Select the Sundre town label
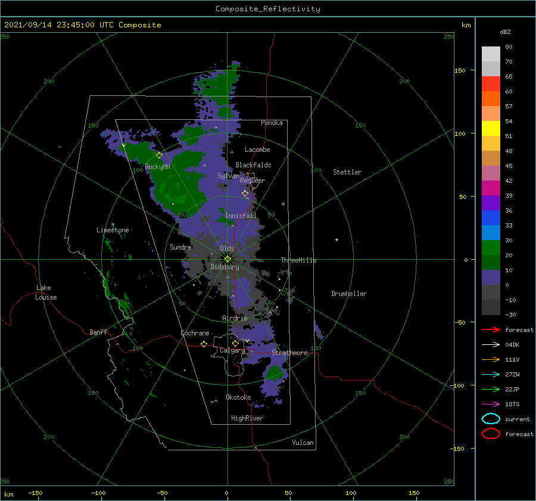Viewport: 536px width, 501px height. 180,247
